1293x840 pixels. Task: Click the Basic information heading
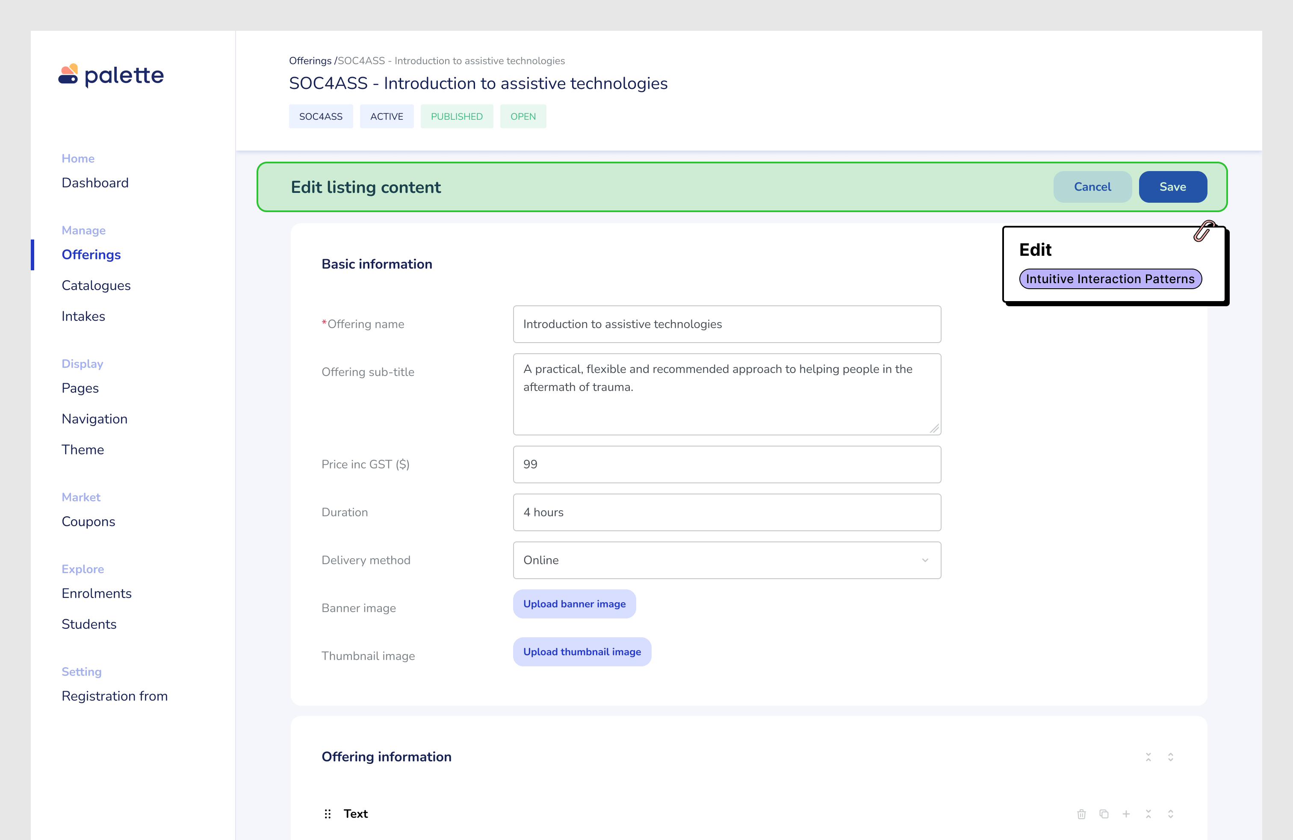pyautogui.click(x=377, y=263)
